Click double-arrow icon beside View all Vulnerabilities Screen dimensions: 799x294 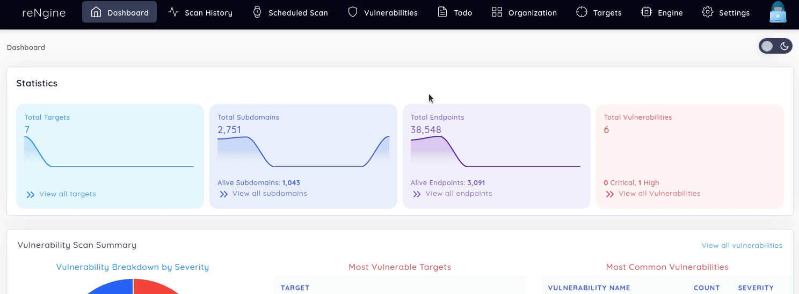click(610, 194)
